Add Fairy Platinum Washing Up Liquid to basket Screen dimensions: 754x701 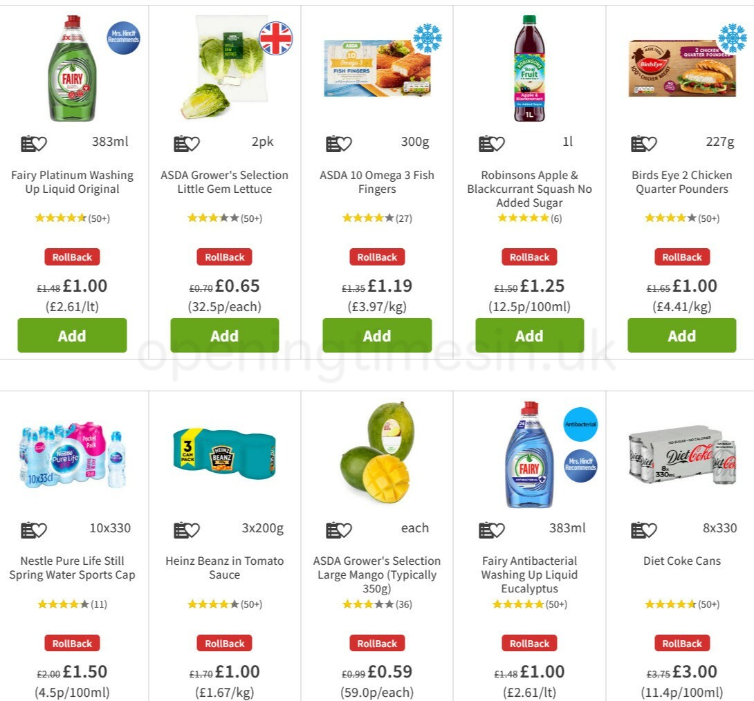[72, 335]
